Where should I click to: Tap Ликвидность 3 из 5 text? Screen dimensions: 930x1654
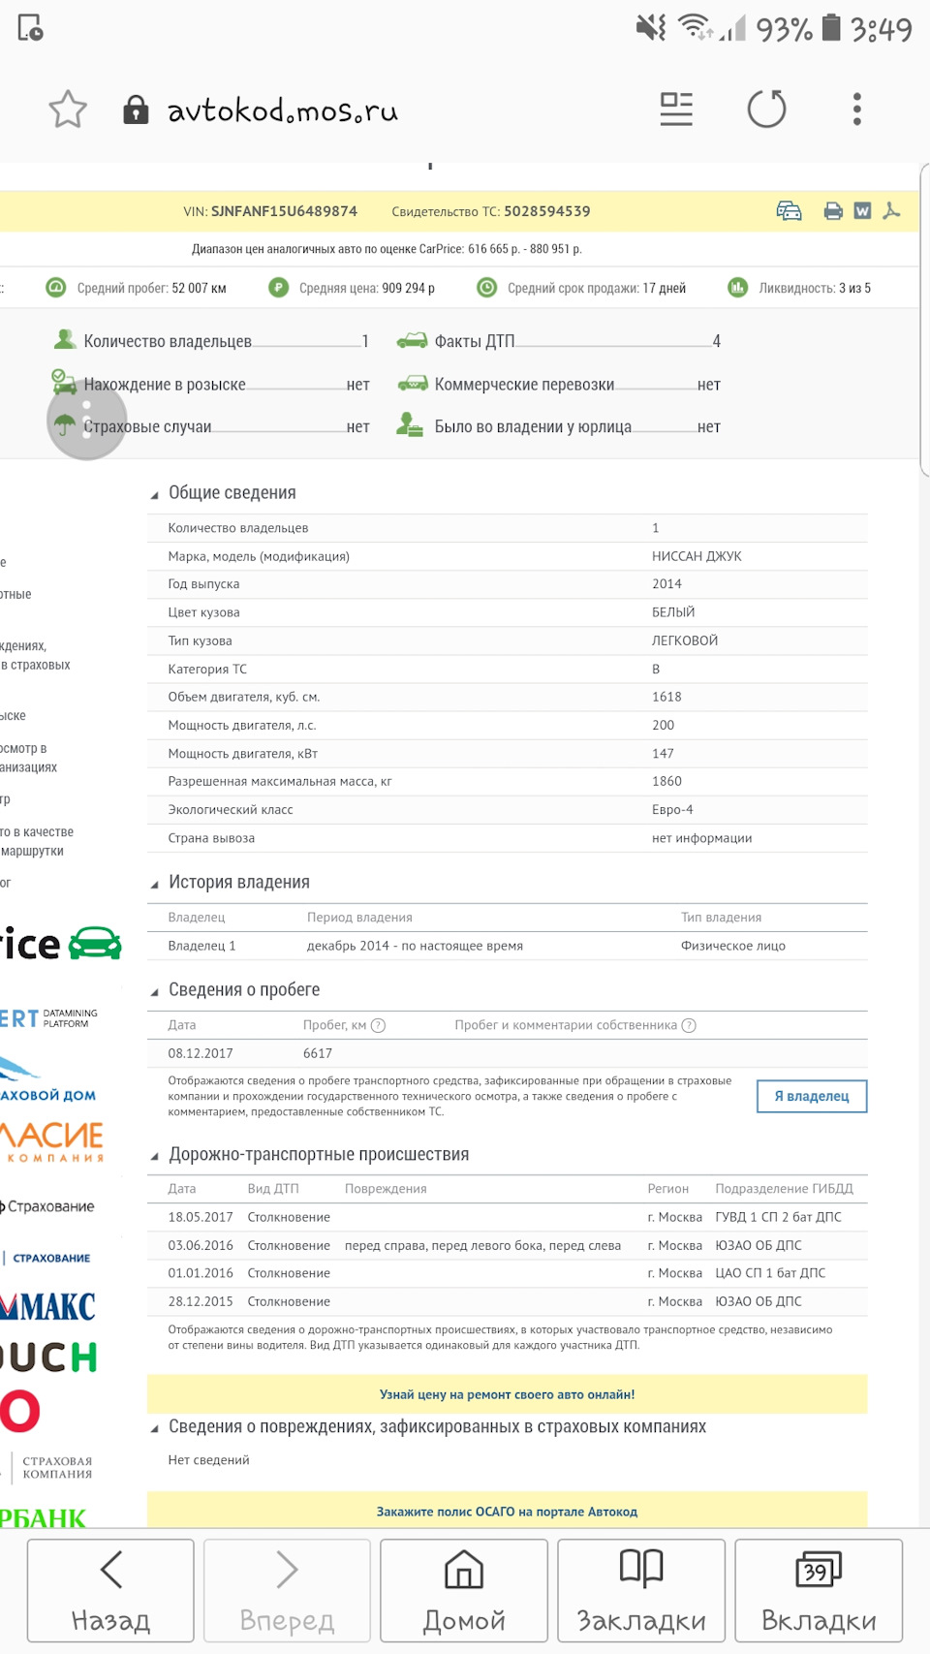815,288
